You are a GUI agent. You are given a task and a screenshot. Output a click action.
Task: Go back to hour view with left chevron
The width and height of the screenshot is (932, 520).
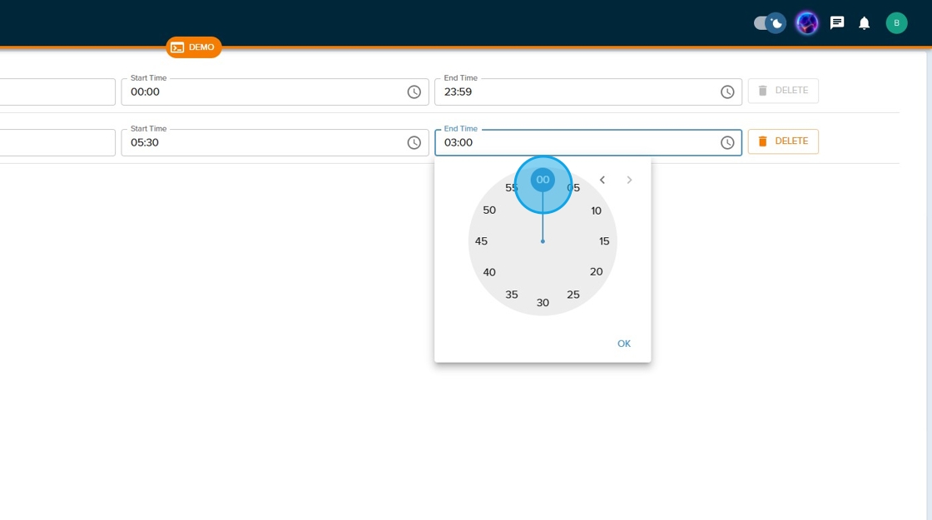click(602, 181)
